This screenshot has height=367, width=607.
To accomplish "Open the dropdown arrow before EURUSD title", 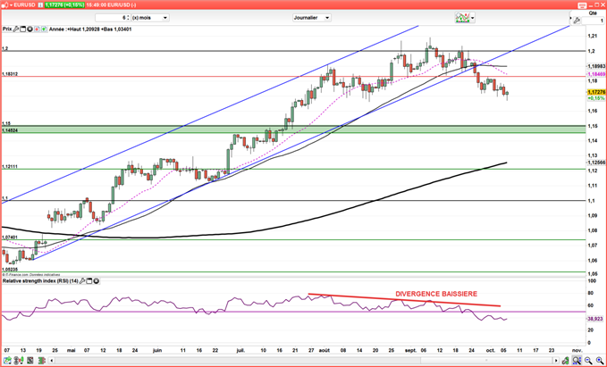I will [x=11, y=5].
